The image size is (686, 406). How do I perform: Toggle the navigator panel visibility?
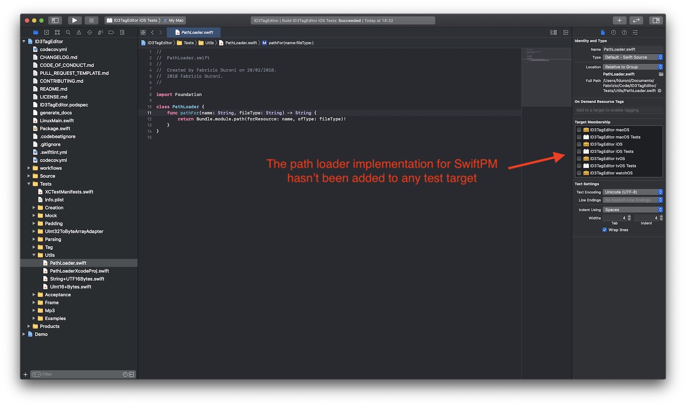55,21
